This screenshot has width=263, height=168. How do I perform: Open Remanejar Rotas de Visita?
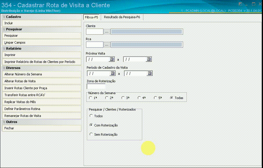pos(41,116)
